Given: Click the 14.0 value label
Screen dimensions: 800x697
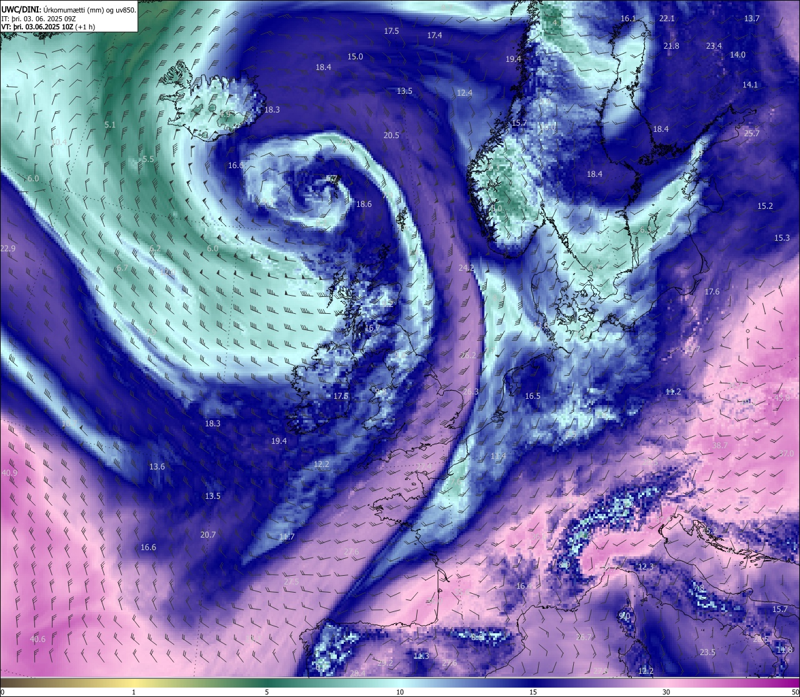Looking at the screenshot, I should pos(737,54).
